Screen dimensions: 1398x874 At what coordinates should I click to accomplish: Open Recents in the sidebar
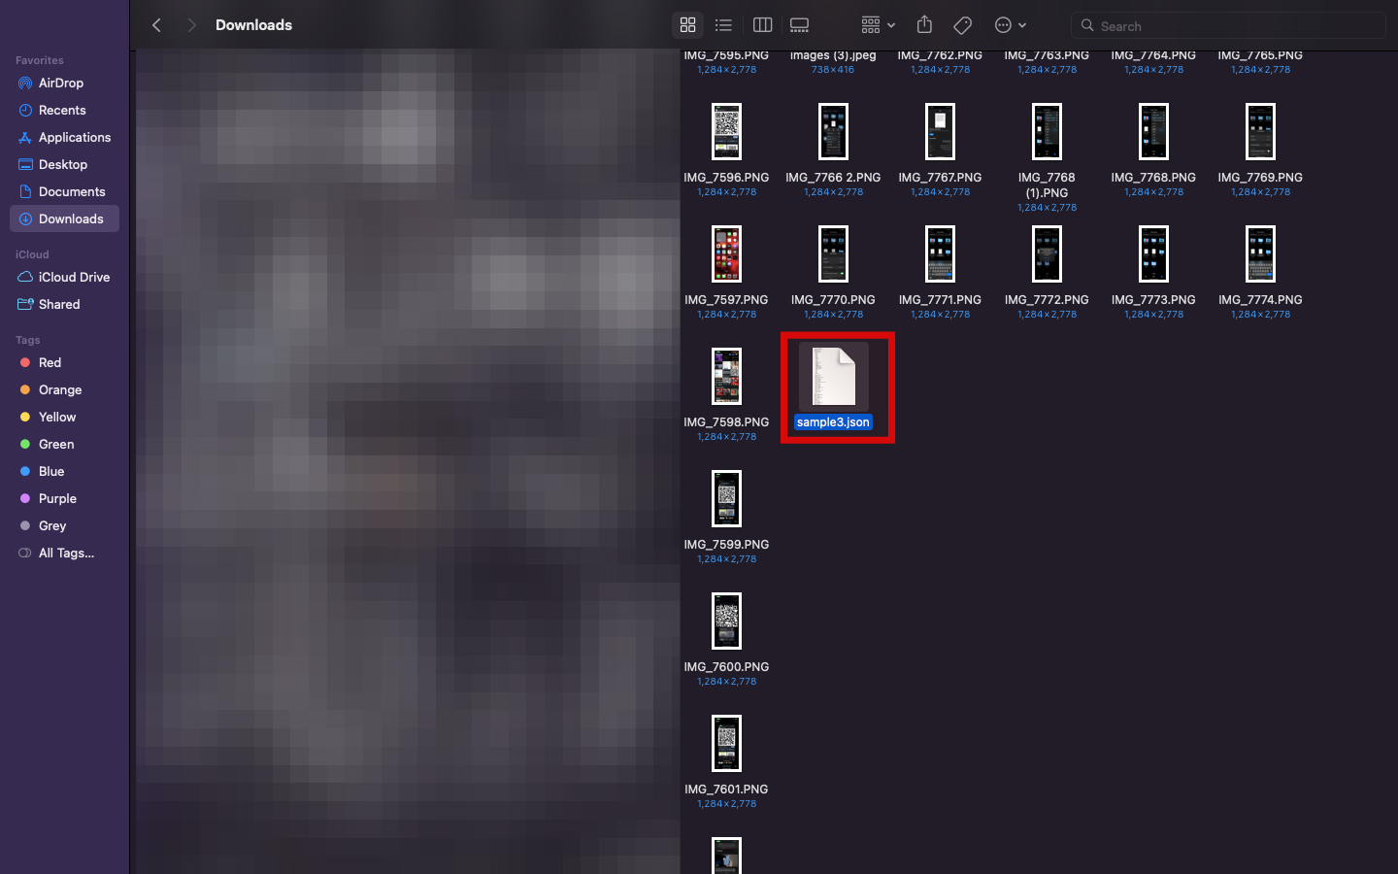tap(62, 111)
